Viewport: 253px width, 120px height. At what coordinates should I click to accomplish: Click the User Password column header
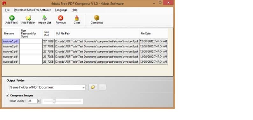click(x=31, y=33)
